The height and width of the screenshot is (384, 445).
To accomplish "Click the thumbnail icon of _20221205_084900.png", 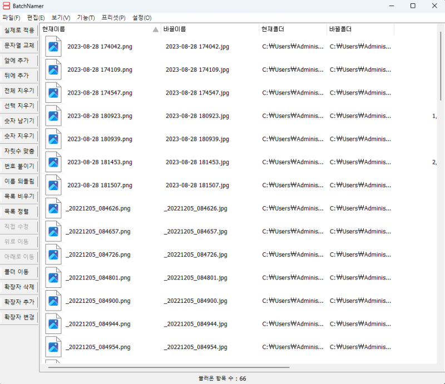I will point(53,300).
